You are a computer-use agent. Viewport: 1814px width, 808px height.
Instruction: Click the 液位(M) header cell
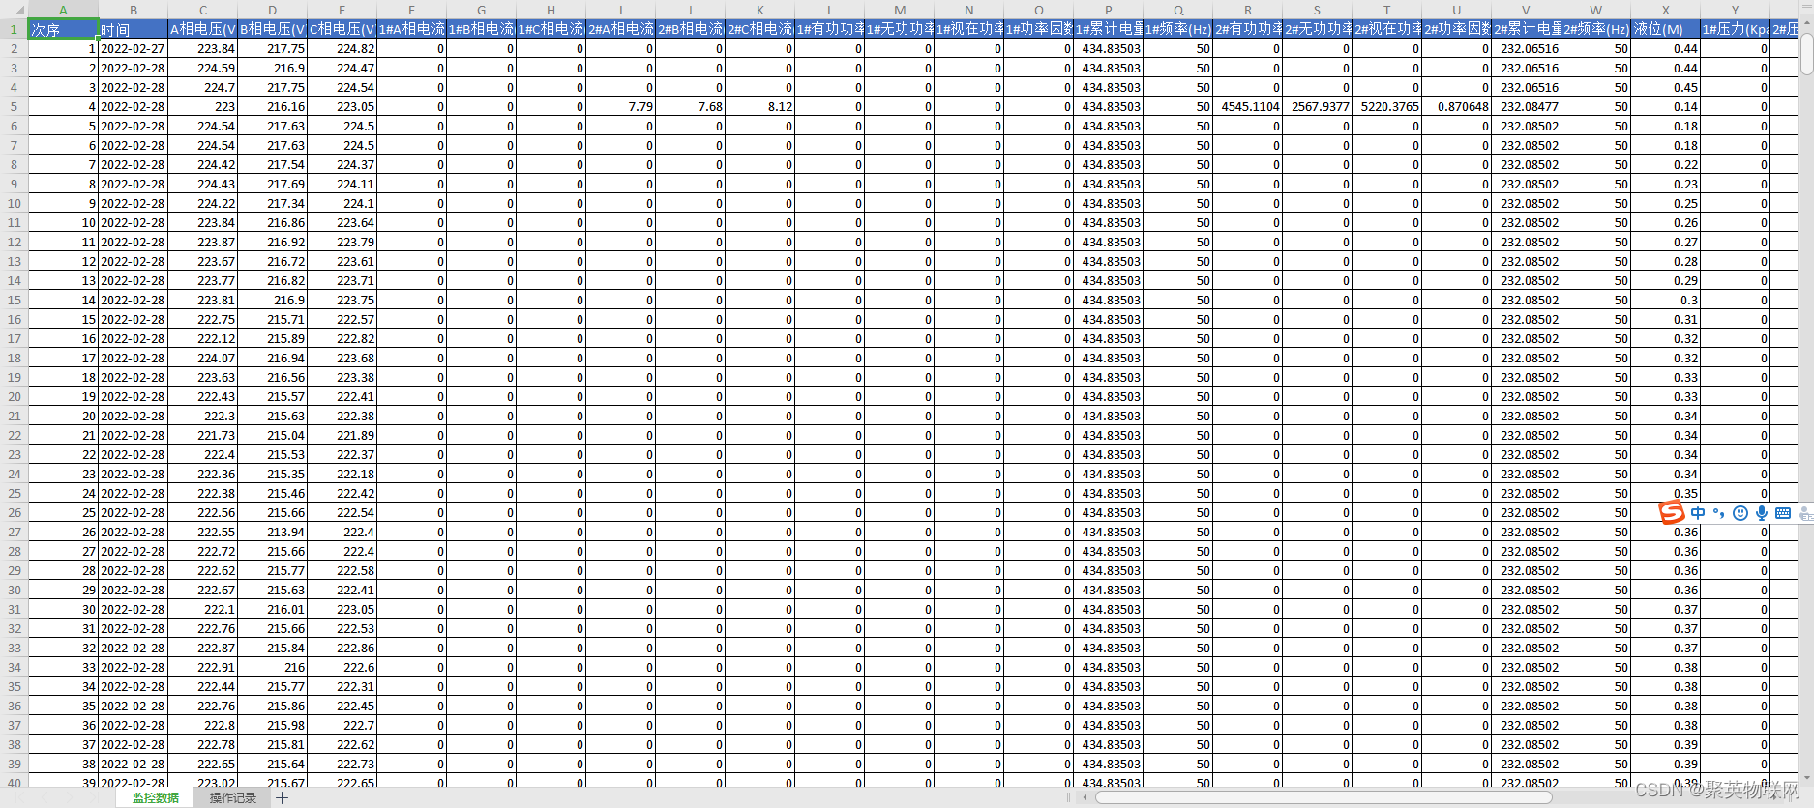(x=1666, y=29)
